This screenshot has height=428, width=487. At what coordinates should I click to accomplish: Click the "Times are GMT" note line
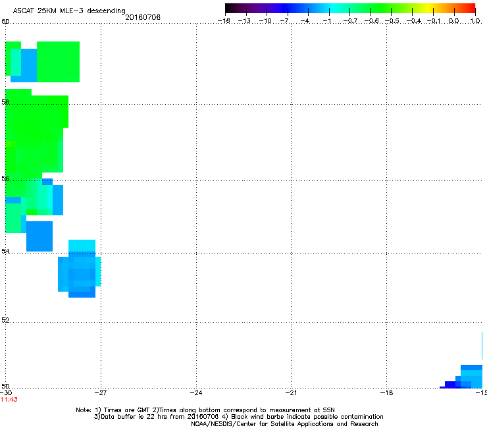point(205,410)
